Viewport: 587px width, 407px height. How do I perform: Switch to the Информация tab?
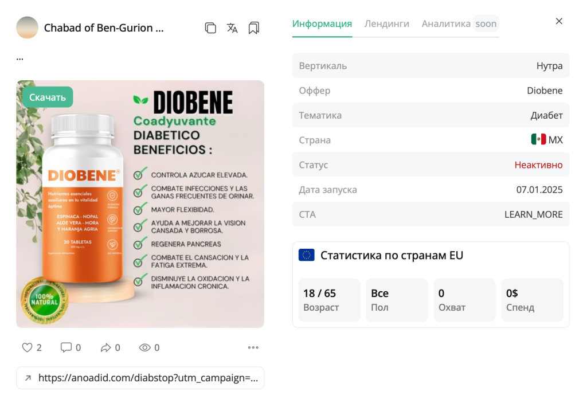322,24
